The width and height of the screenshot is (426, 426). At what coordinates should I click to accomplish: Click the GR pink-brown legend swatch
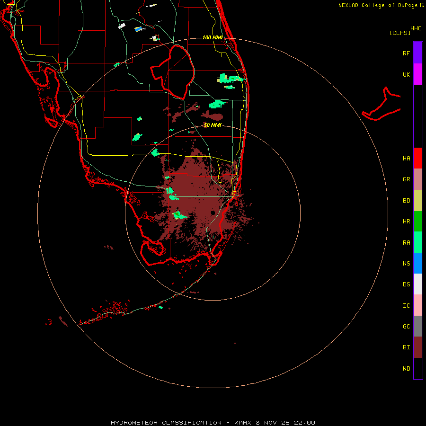coord(418,179)
